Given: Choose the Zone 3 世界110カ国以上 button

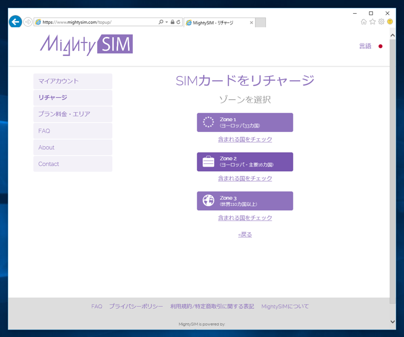Looking at the screenshot, I should coord(245,201).
